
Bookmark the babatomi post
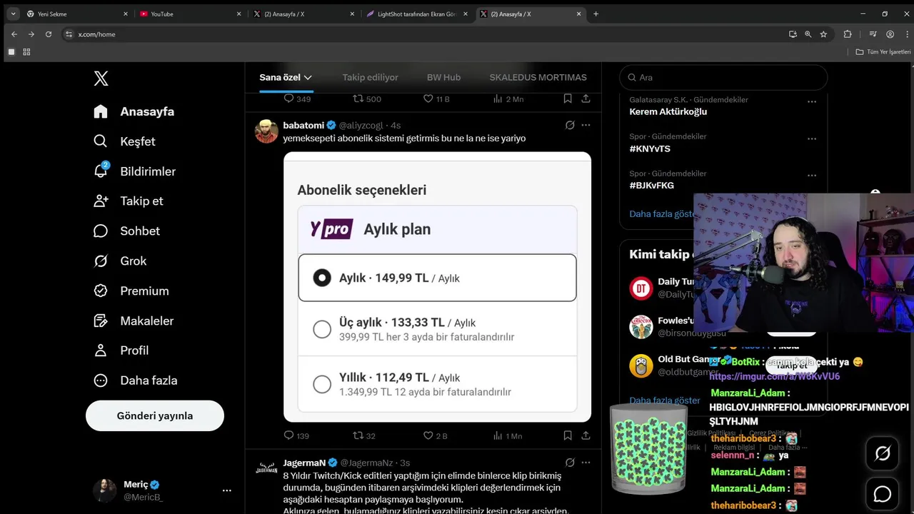tap(568, 435)
